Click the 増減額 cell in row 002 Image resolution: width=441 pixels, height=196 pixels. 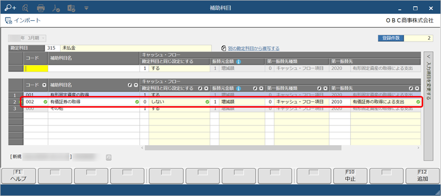[x=242, y=102]
